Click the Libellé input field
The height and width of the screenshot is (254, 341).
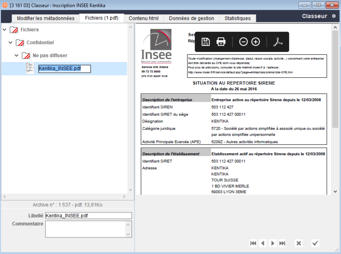89,216
